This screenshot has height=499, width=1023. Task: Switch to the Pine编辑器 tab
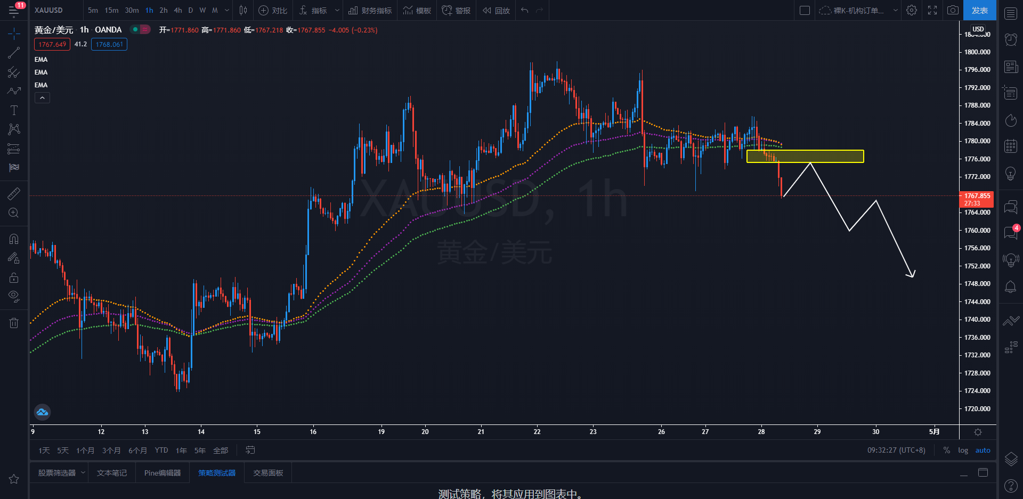click(x=163, y=473)
